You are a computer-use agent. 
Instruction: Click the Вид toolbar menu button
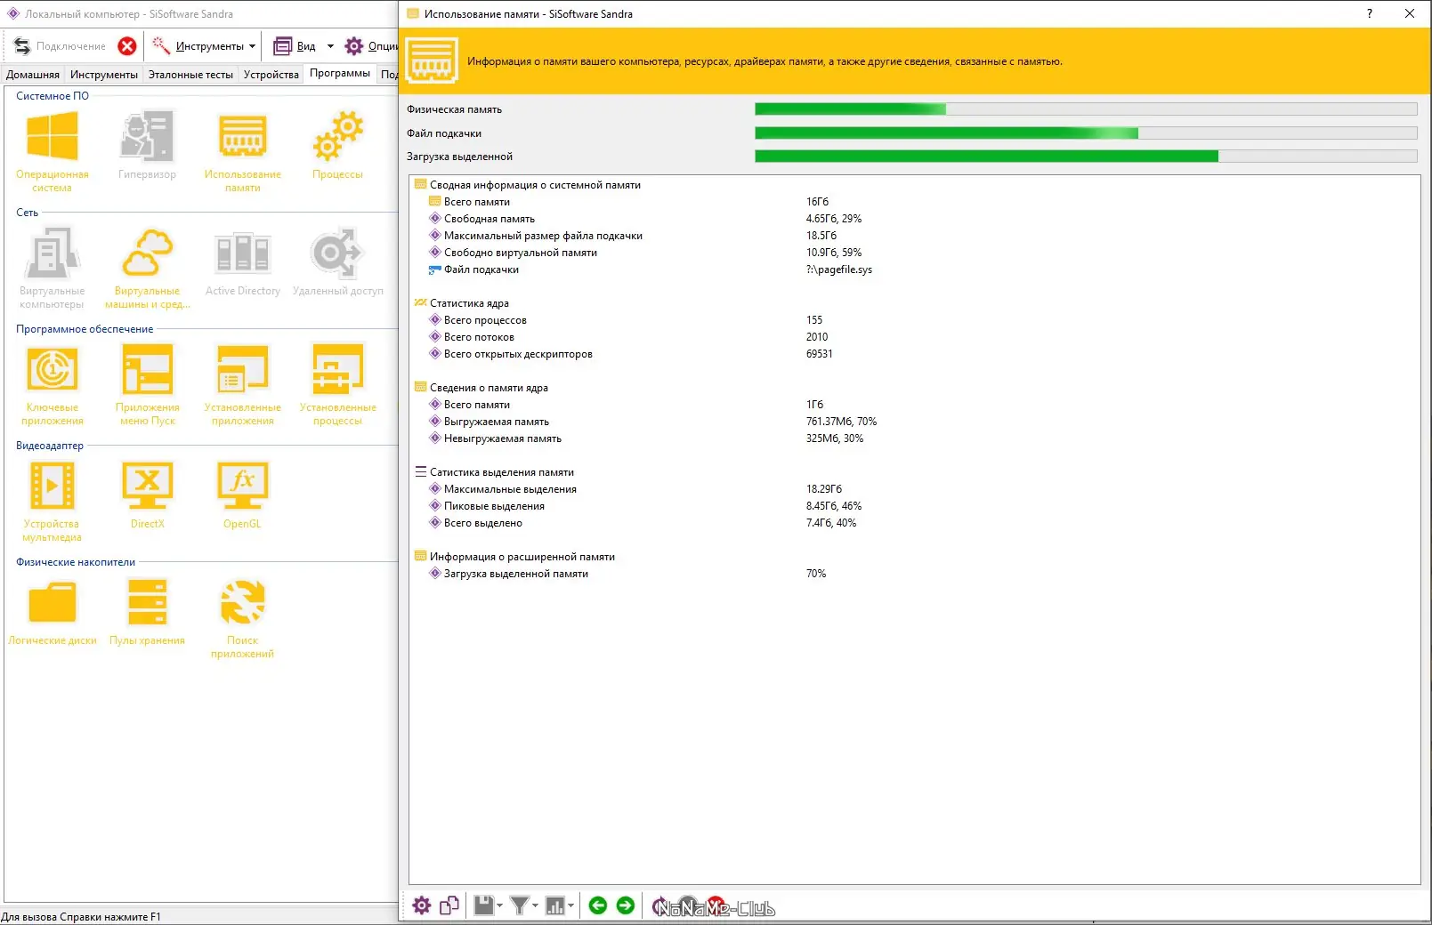[296, 46]
